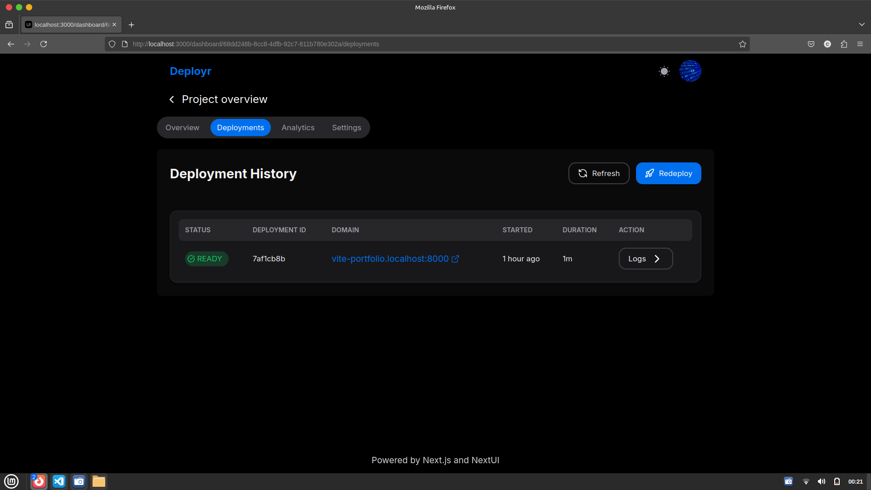
Task: Open the user avatar profile menu
Action: pyautogui.click(x=690, y=71)
